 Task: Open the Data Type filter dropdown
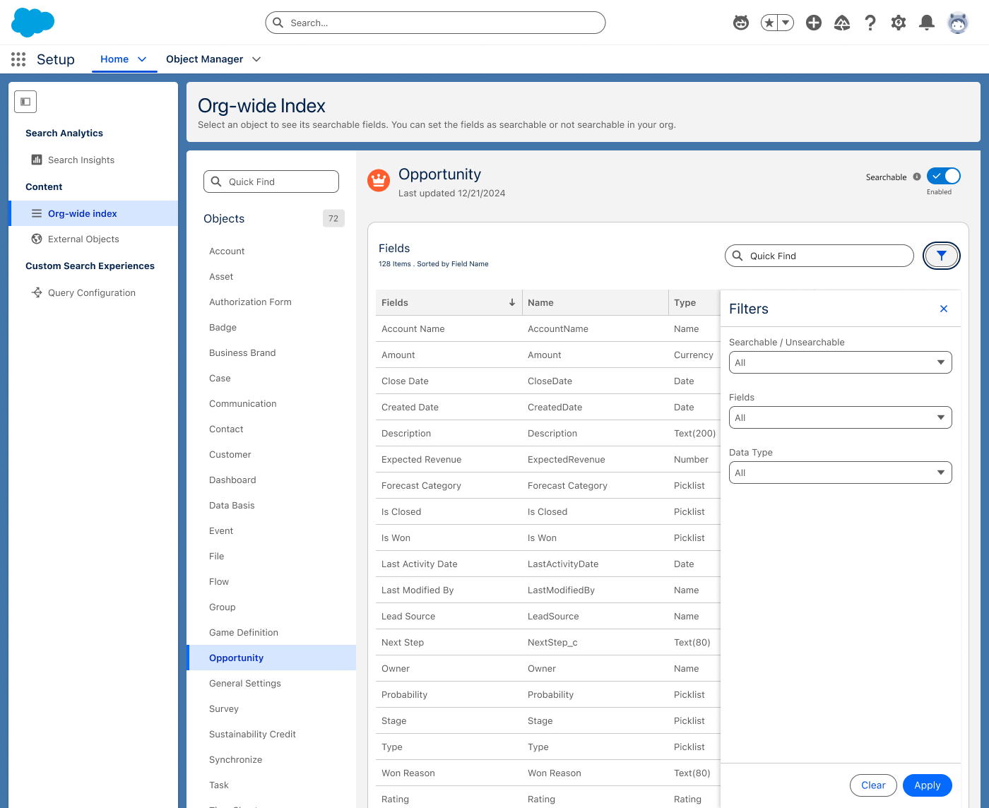pyautogui.click(x=840, y=473)
